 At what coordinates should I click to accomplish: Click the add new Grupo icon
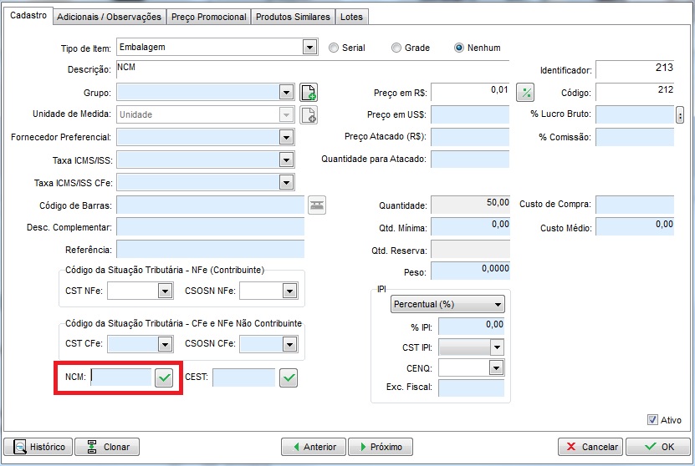[309, 93]
